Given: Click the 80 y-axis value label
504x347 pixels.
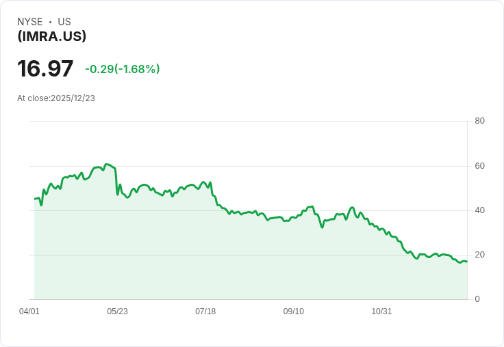Looking at the screenshot, I should click(479, 121).
